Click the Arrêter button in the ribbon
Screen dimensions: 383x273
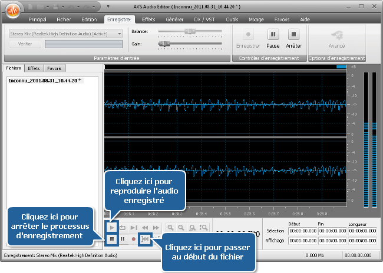(x=293, y=38)
